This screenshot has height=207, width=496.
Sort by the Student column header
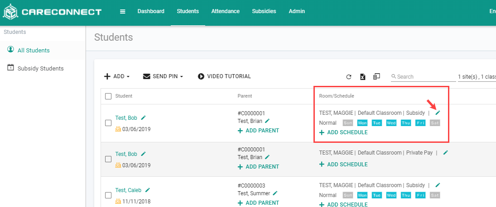(x=124, y=96)
